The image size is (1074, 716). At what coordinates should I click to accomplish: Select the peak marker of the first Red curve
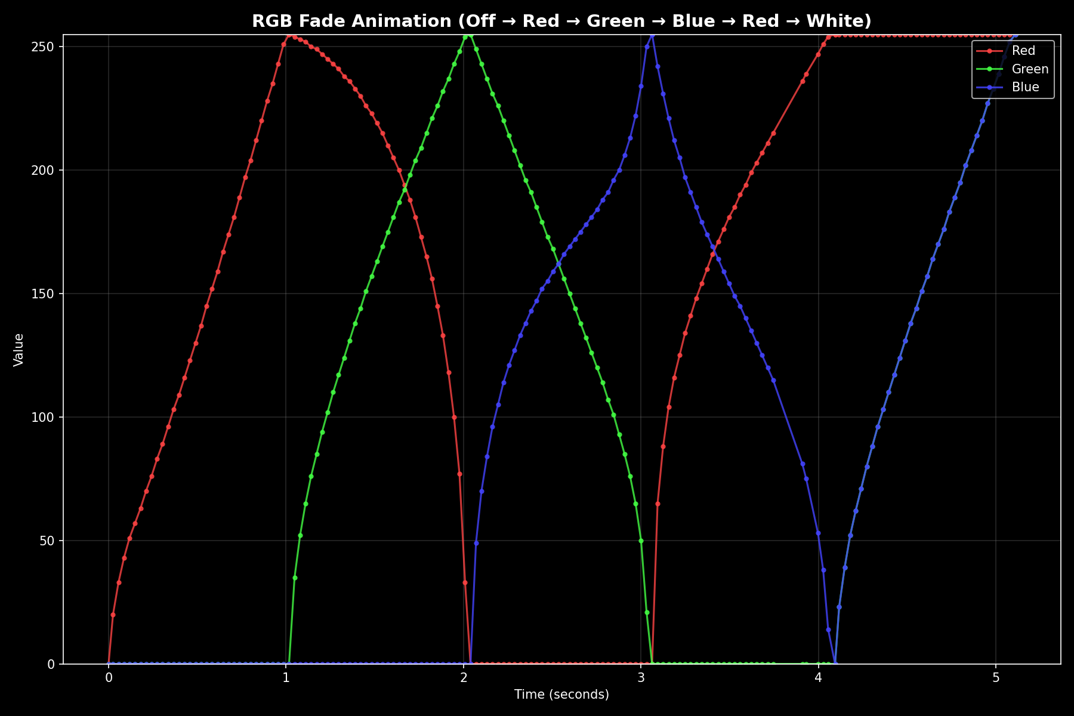[289, 37]
